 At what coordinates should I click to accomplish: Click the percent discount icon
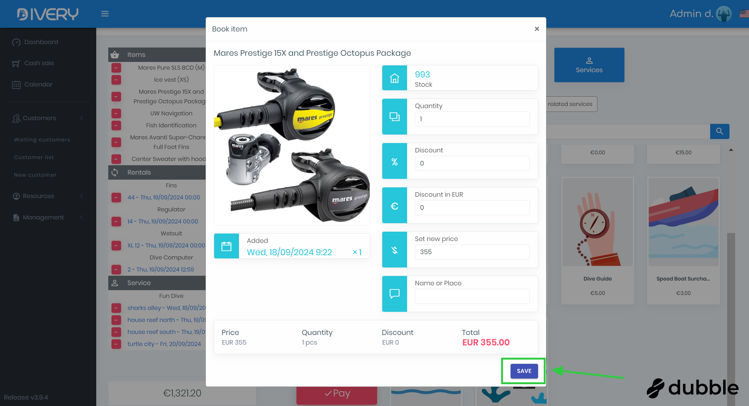(x=394, y=161)
